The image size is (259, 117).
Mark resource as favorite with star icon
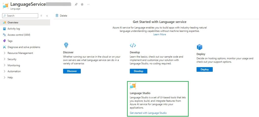click(82, 5)
